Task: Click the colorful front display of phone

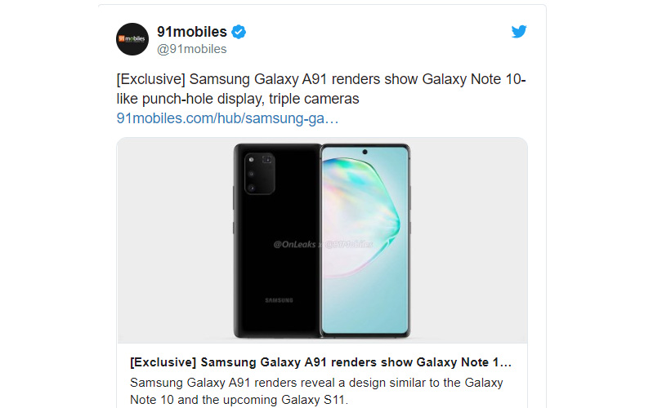Action: (365, 241)
